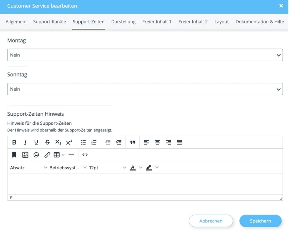Center align the text

point(157,142)
